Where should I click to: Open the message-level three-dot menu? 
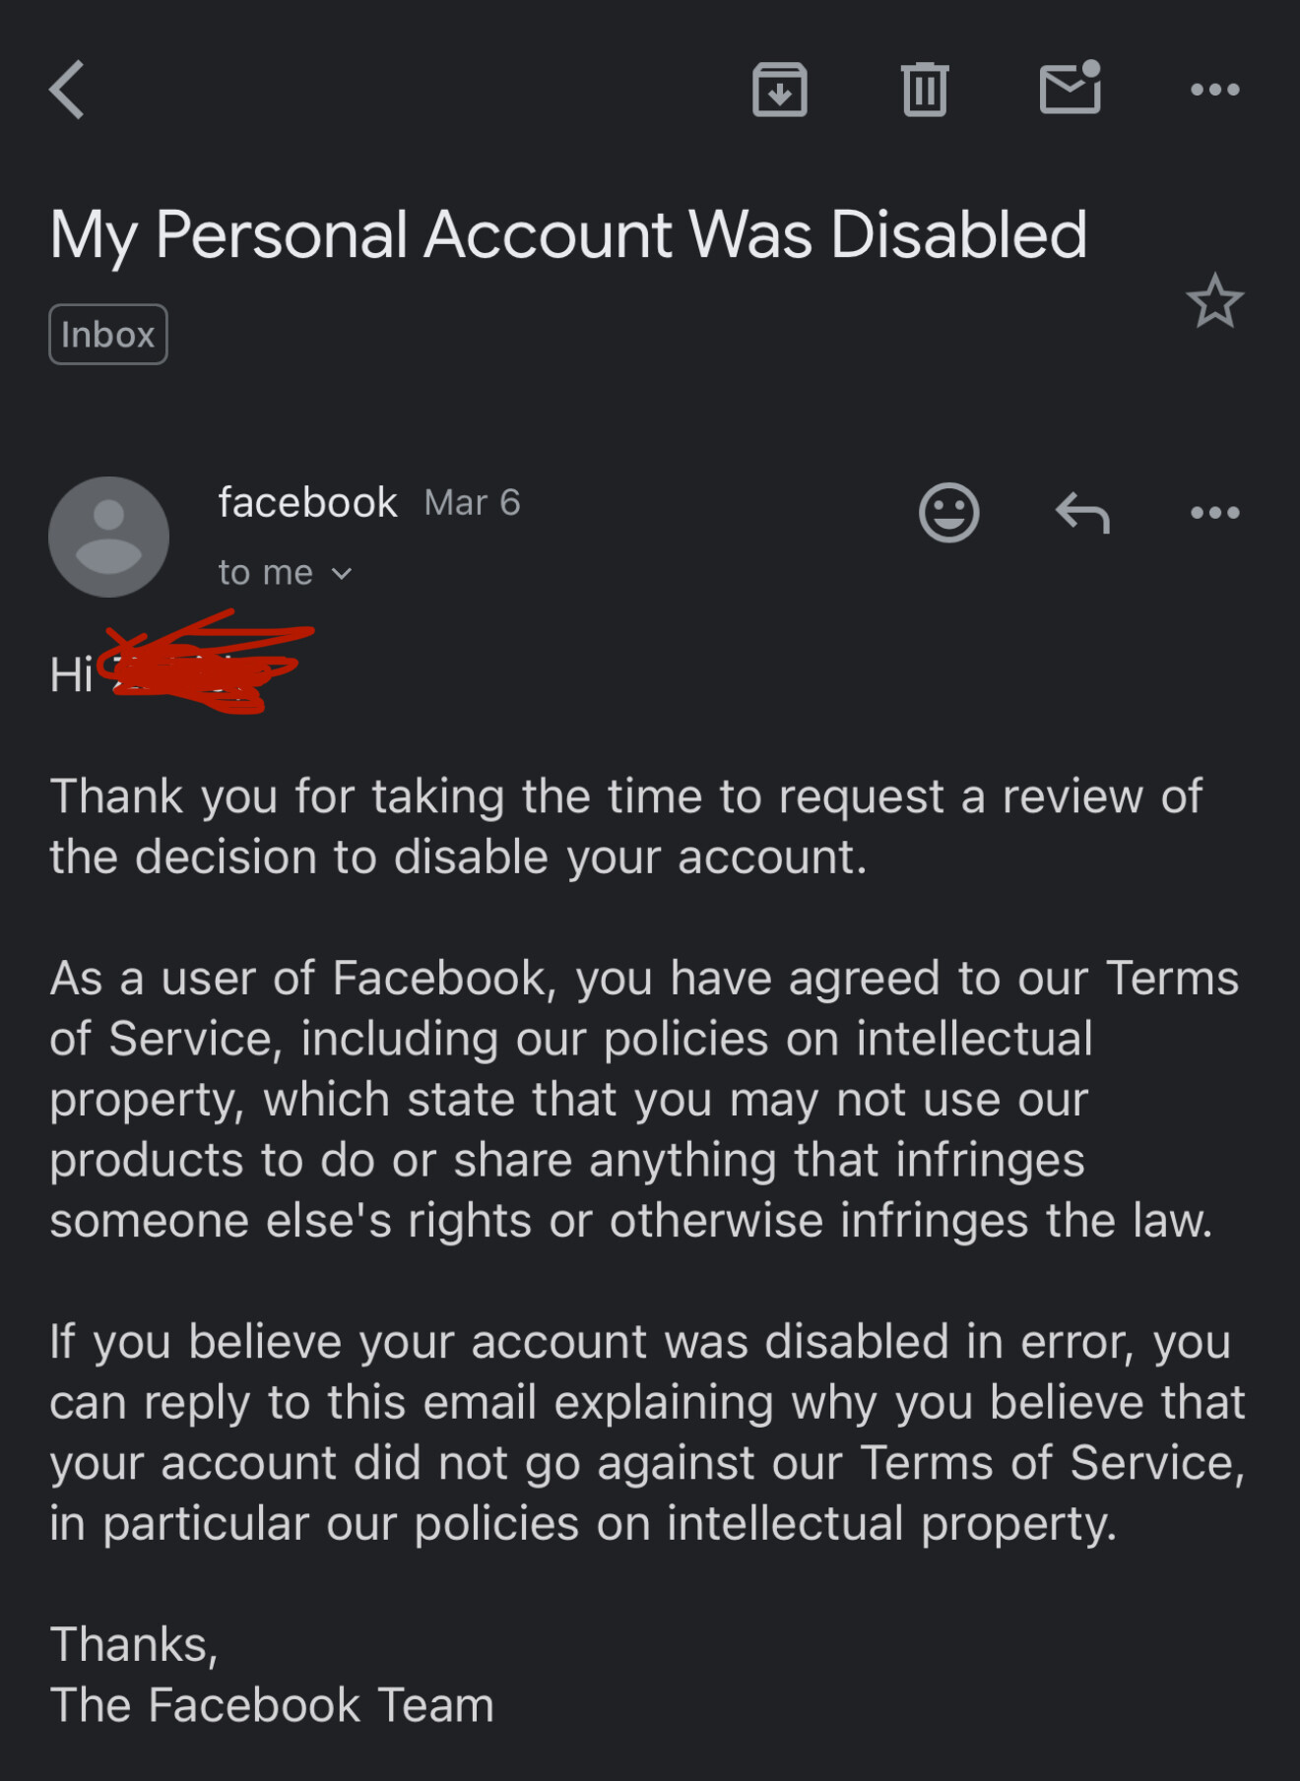(x=1214, y=512)
